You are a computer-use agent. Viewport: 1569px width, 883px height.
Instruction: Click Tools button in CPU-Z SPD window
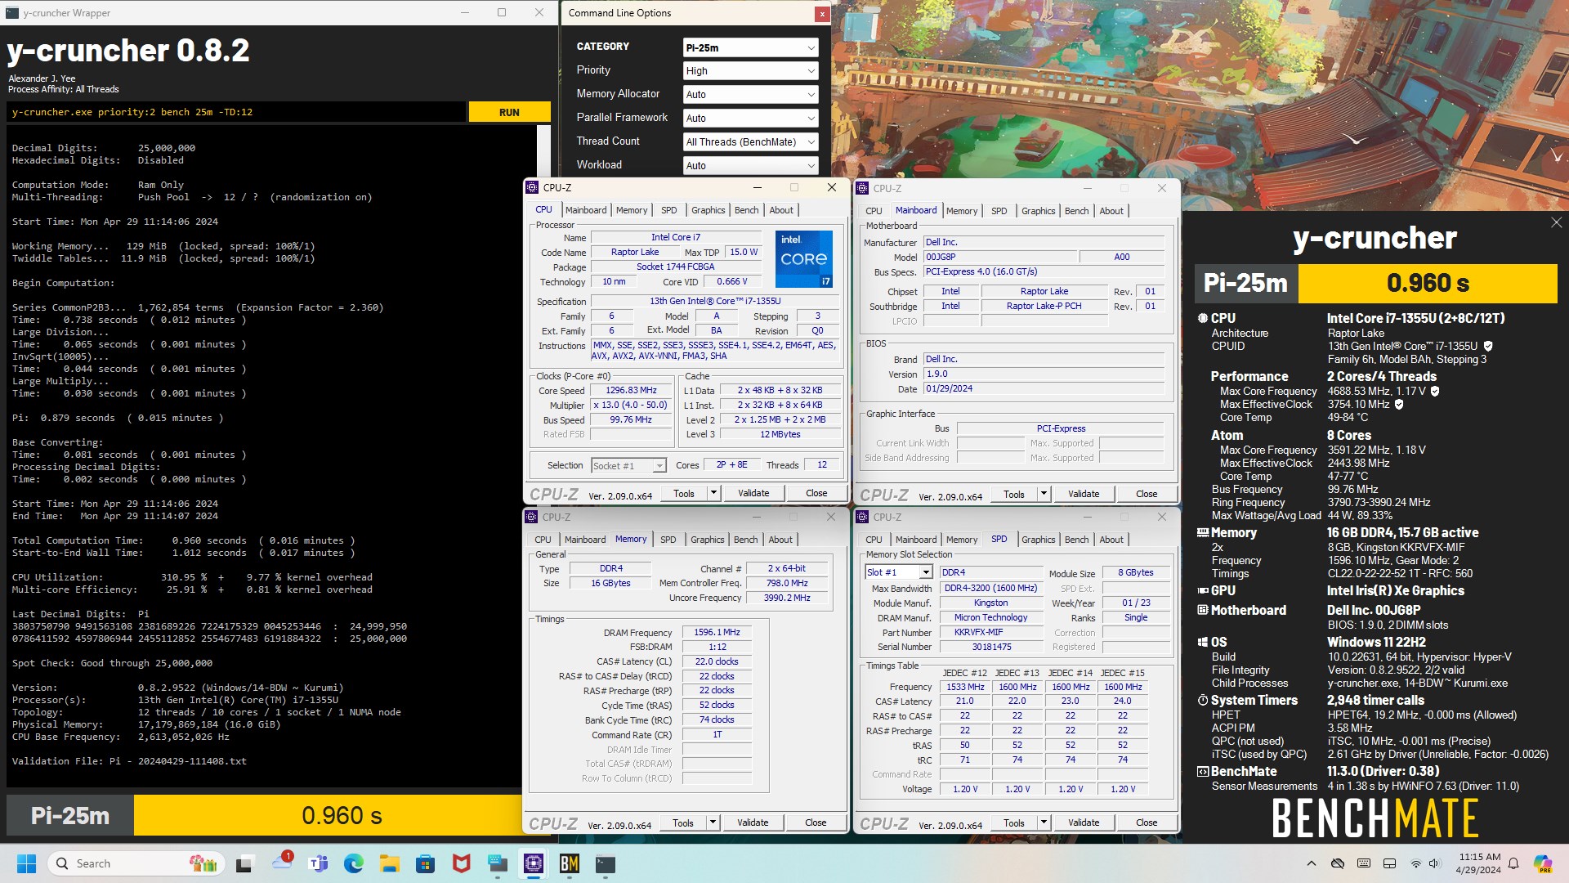coord(1014,823)
